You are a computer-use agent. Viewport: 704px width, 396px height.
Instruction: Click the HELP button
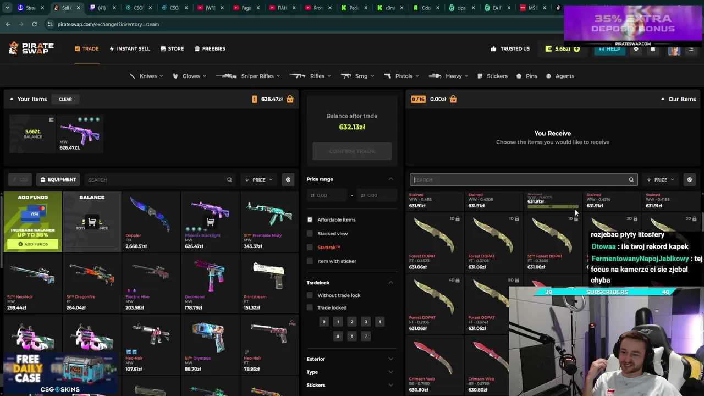click(x=609, y=49)
